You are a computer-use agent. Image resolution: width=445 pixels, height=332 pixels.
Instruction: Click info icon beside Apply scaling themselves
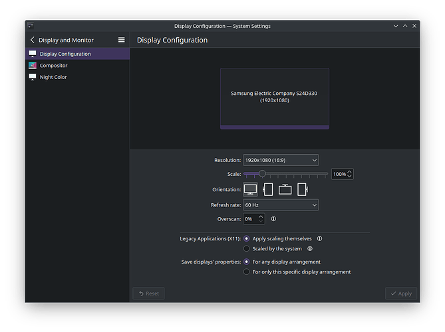(319, 238)
